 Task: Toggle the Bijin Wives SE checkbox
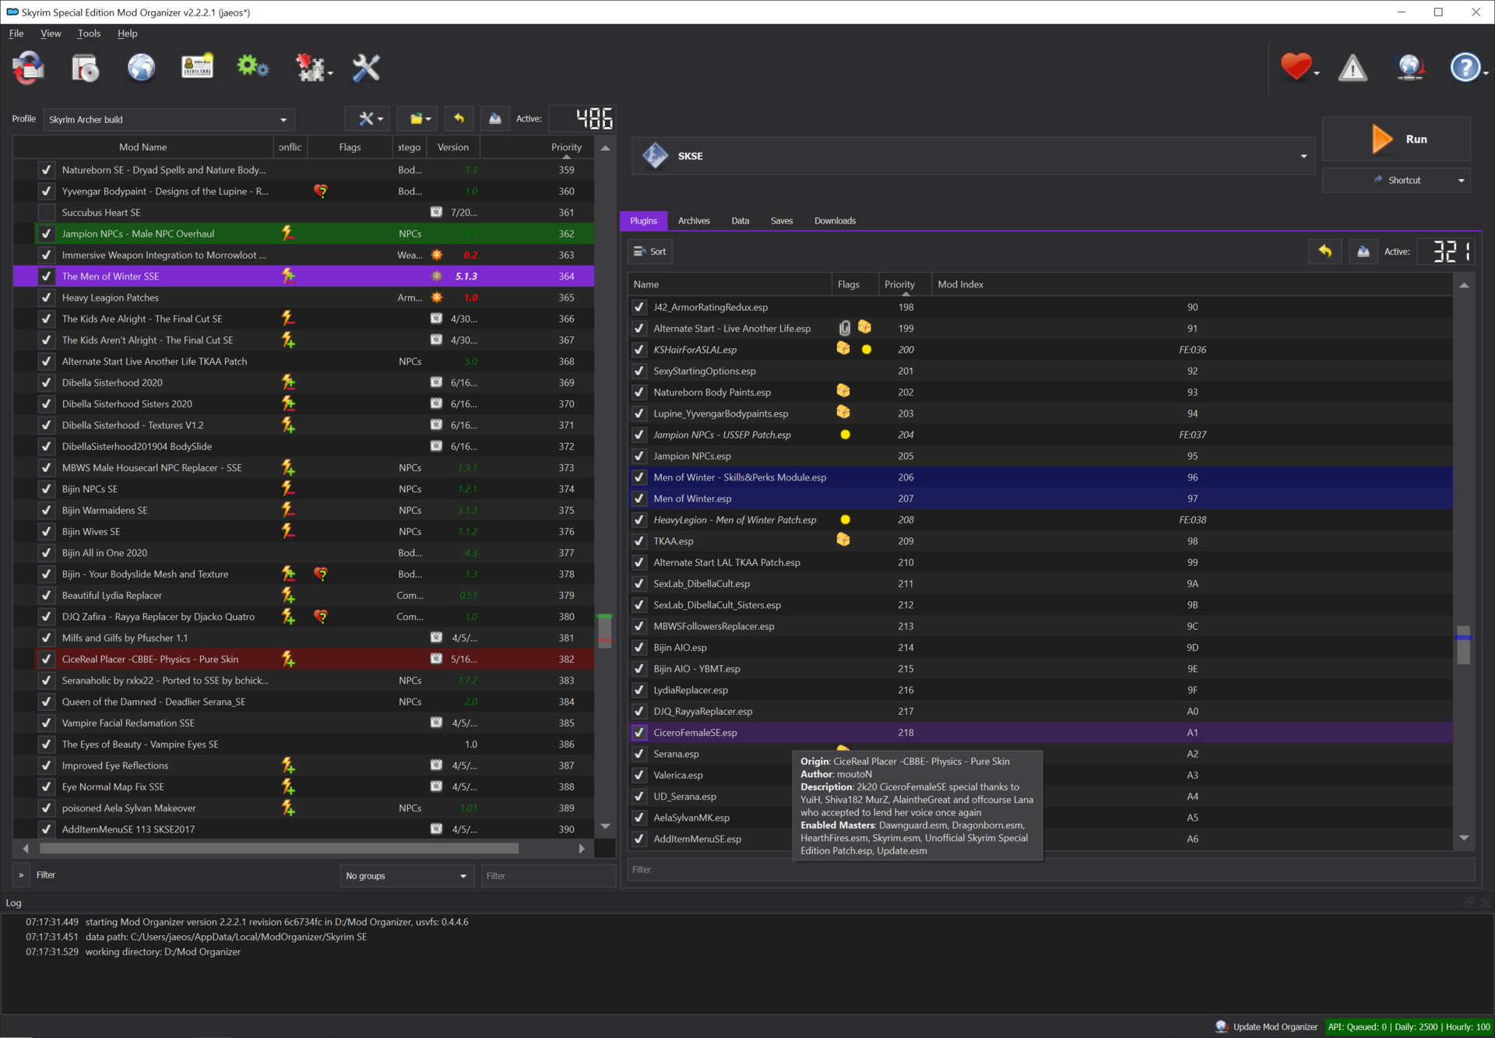pyautogui.click(x=47, y=531)
